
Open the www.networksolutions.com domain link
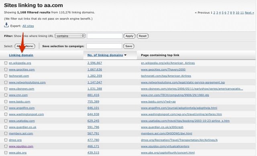(x=27, y=82)
